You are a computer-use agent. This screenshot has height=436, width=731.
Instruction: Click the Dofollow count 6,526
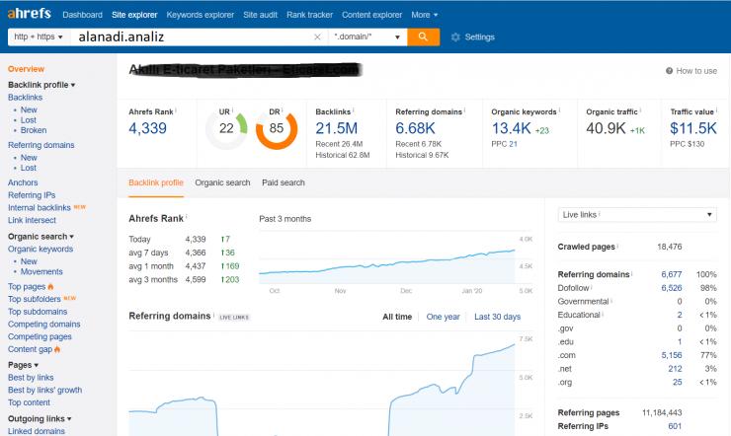coord(672,288)
